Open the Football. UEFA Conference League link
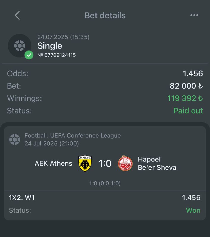This screenshot has width=210, height=237. (72, 136)
